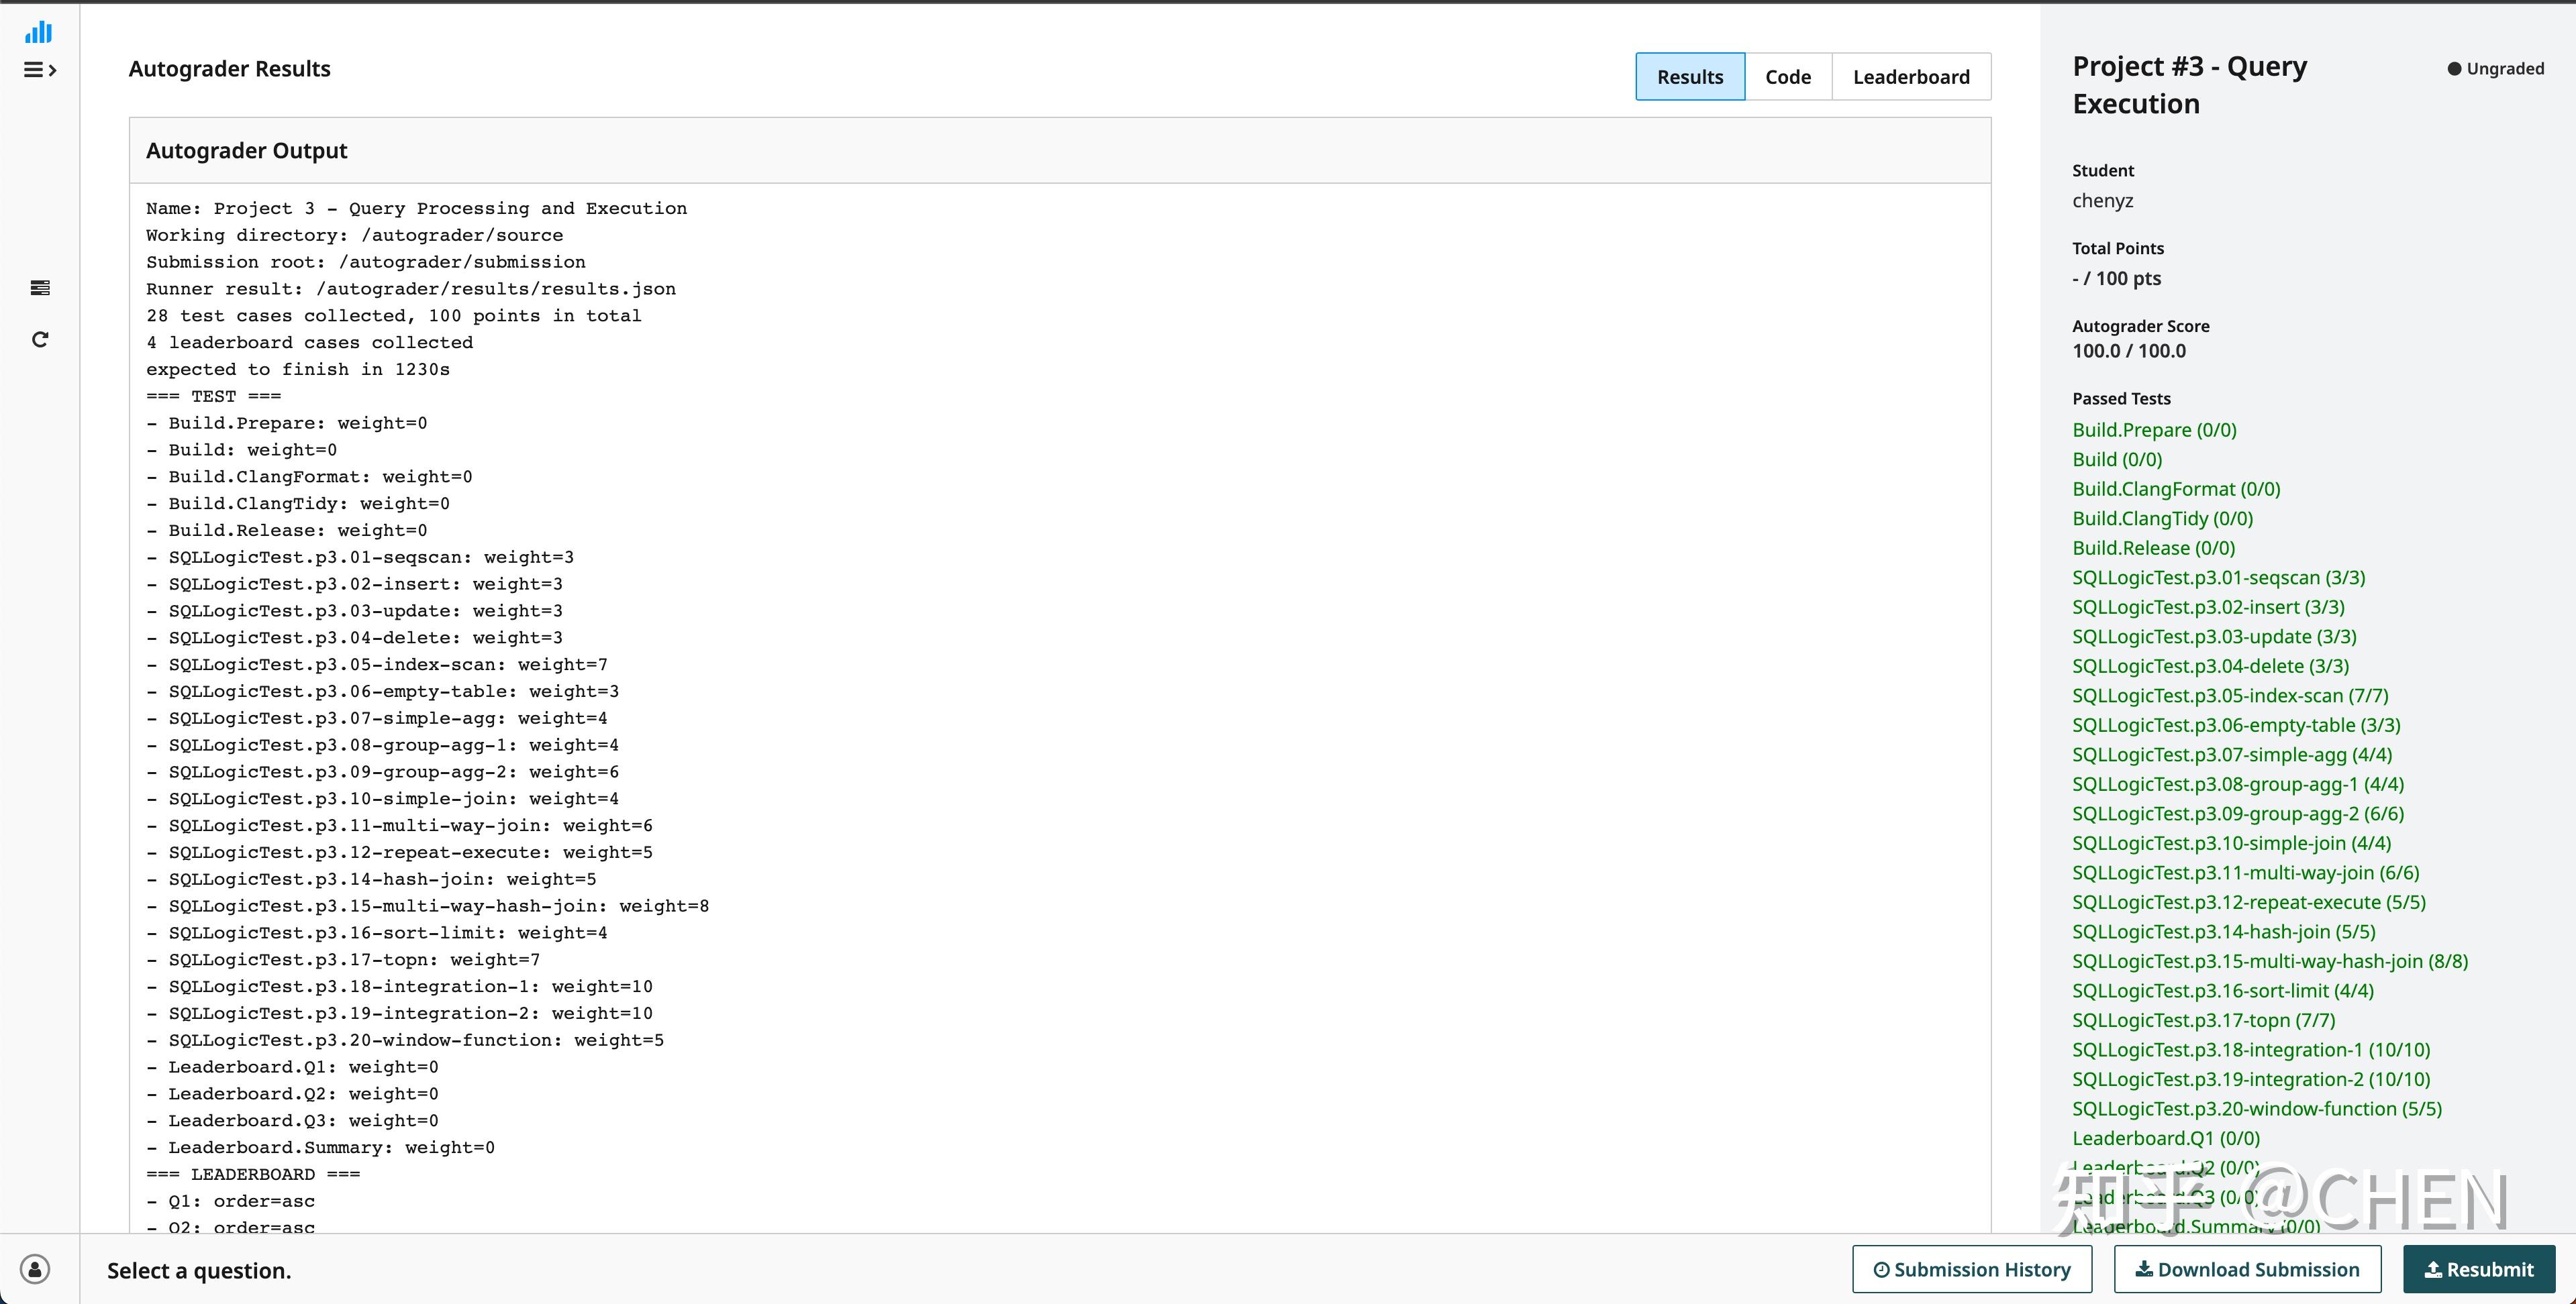This screenshot has height=1304, width=2576.
Task: Open the Select a question picker
Action: pyautogui.click(x=198, y=1270)
